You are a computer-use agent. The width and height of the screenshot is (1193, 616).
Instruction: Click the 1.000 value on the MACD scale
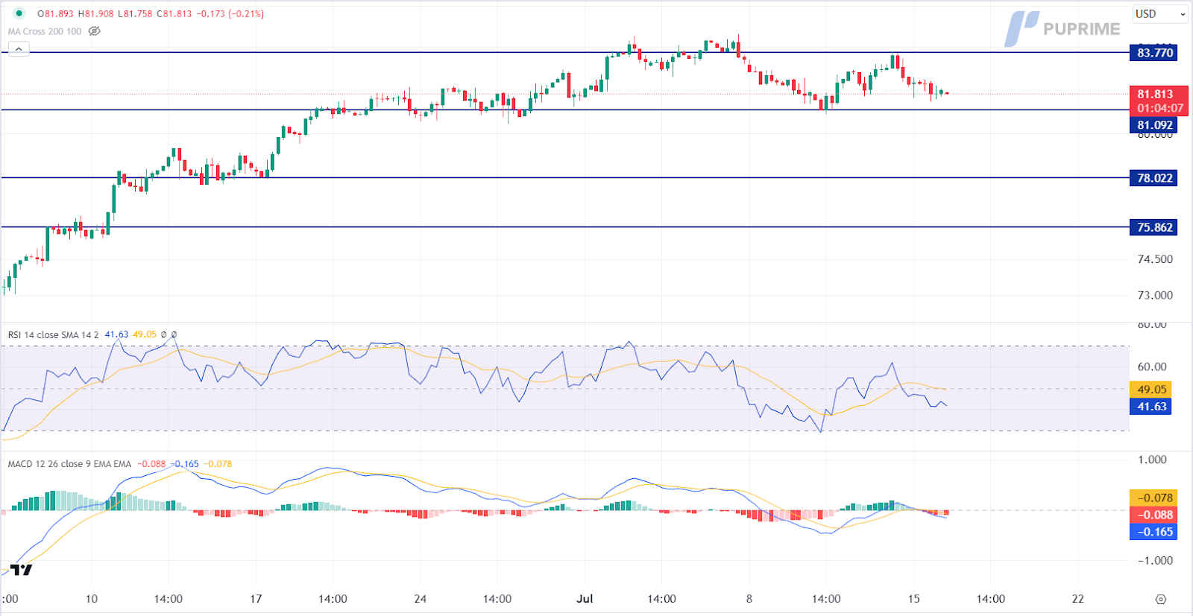pyautogui.click(x=1152, y=460)
